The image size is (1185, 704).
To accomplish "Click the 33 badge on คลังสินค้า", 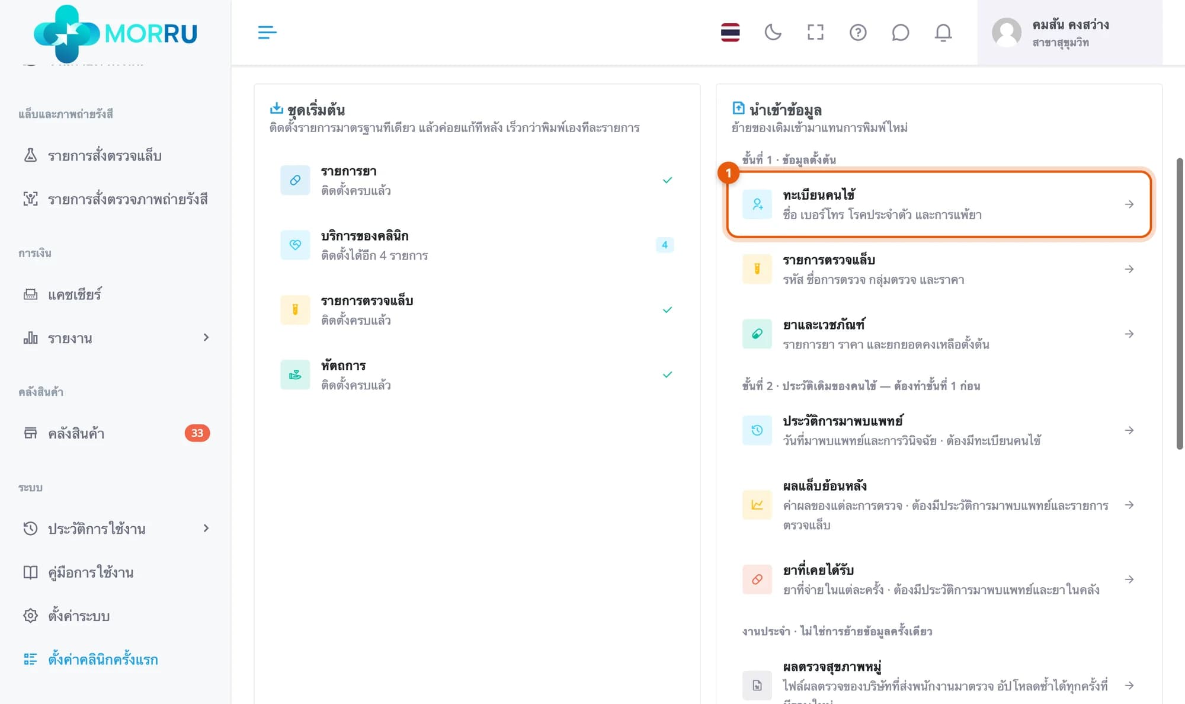I will 197,433.
